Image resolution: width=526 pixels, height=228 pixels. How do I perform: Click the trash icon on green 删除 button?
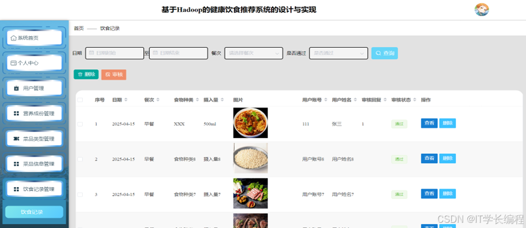[x=80, y=74]
